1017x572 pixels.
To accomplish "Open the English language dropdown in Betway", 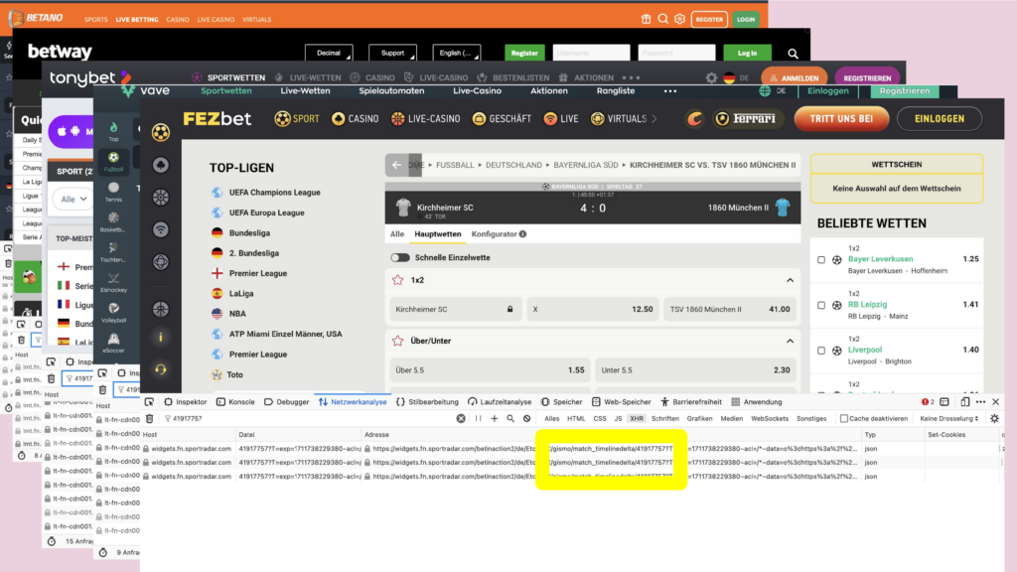I will (457, 54).
